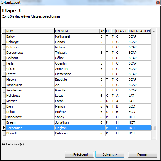
Task: Select the student row Hollebecq Lucas
Action: [78, 96]
